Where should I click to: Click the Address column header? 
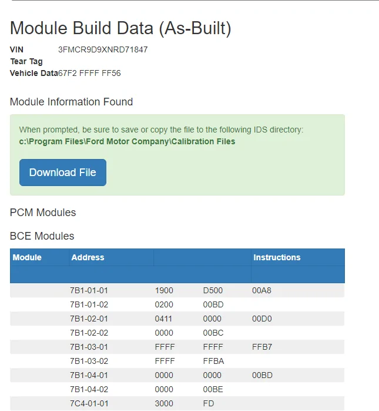pos(88,257)
